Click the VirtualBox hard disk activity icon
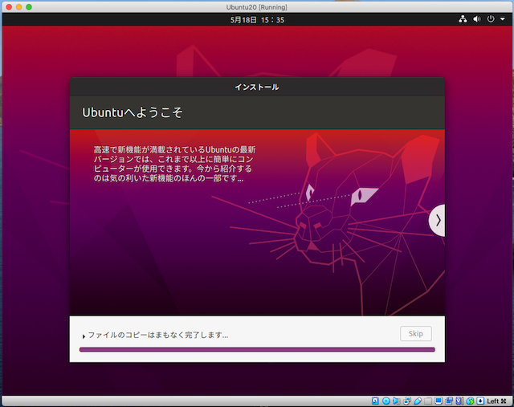The width and height of the screenshot is (514, 407). pyautogui.click(x=375, y=401)
